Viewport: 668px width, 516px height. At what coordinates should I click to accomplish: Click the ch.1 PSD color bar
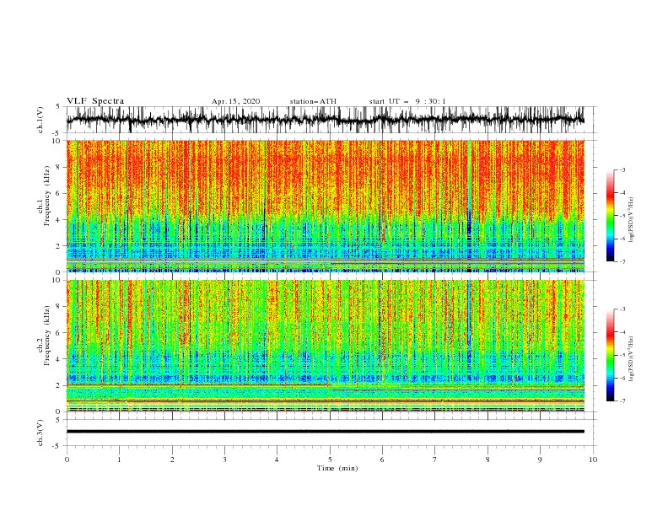point(610,216)
